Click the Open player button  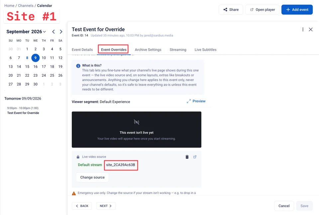point(262,10)
